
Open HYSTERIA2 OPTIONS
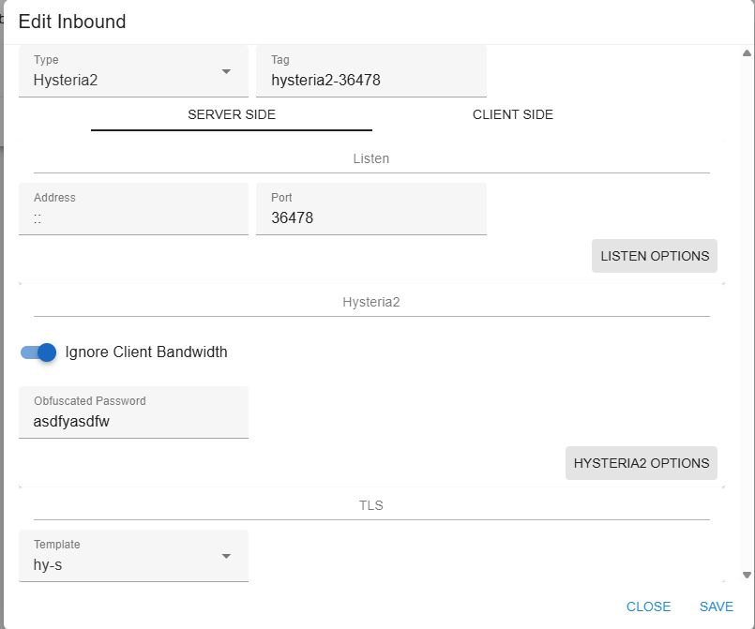coord(641,463)
